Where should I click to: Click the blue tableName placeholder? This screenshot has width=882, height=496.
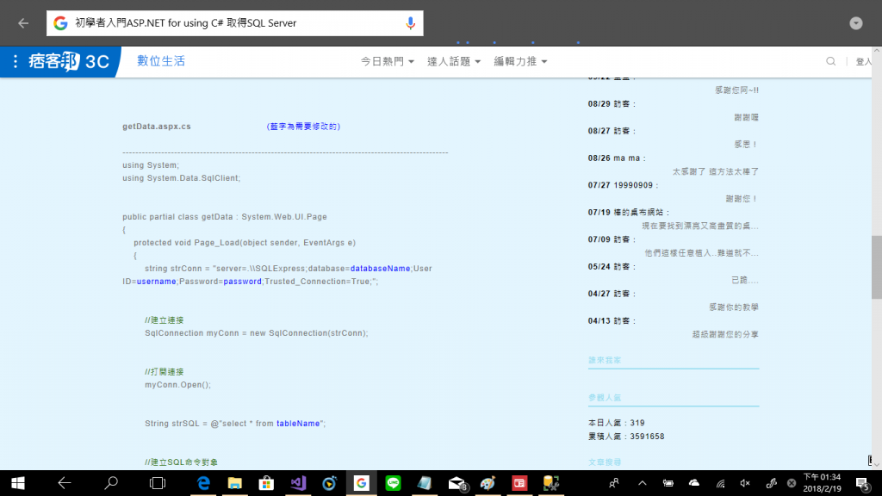click(x=298, y=424)
